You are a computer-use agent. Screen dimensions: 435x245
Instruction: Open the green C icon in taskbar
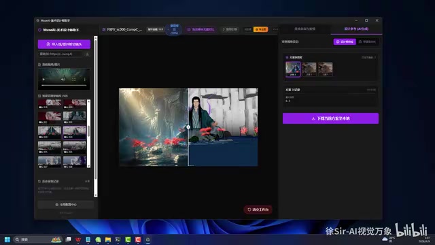pos(128,240)
